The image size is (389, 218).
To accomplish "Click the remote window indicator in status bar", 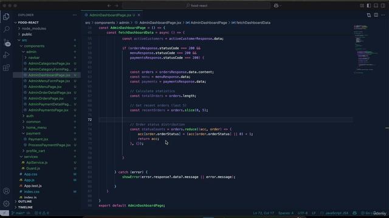I will point(4,213).
